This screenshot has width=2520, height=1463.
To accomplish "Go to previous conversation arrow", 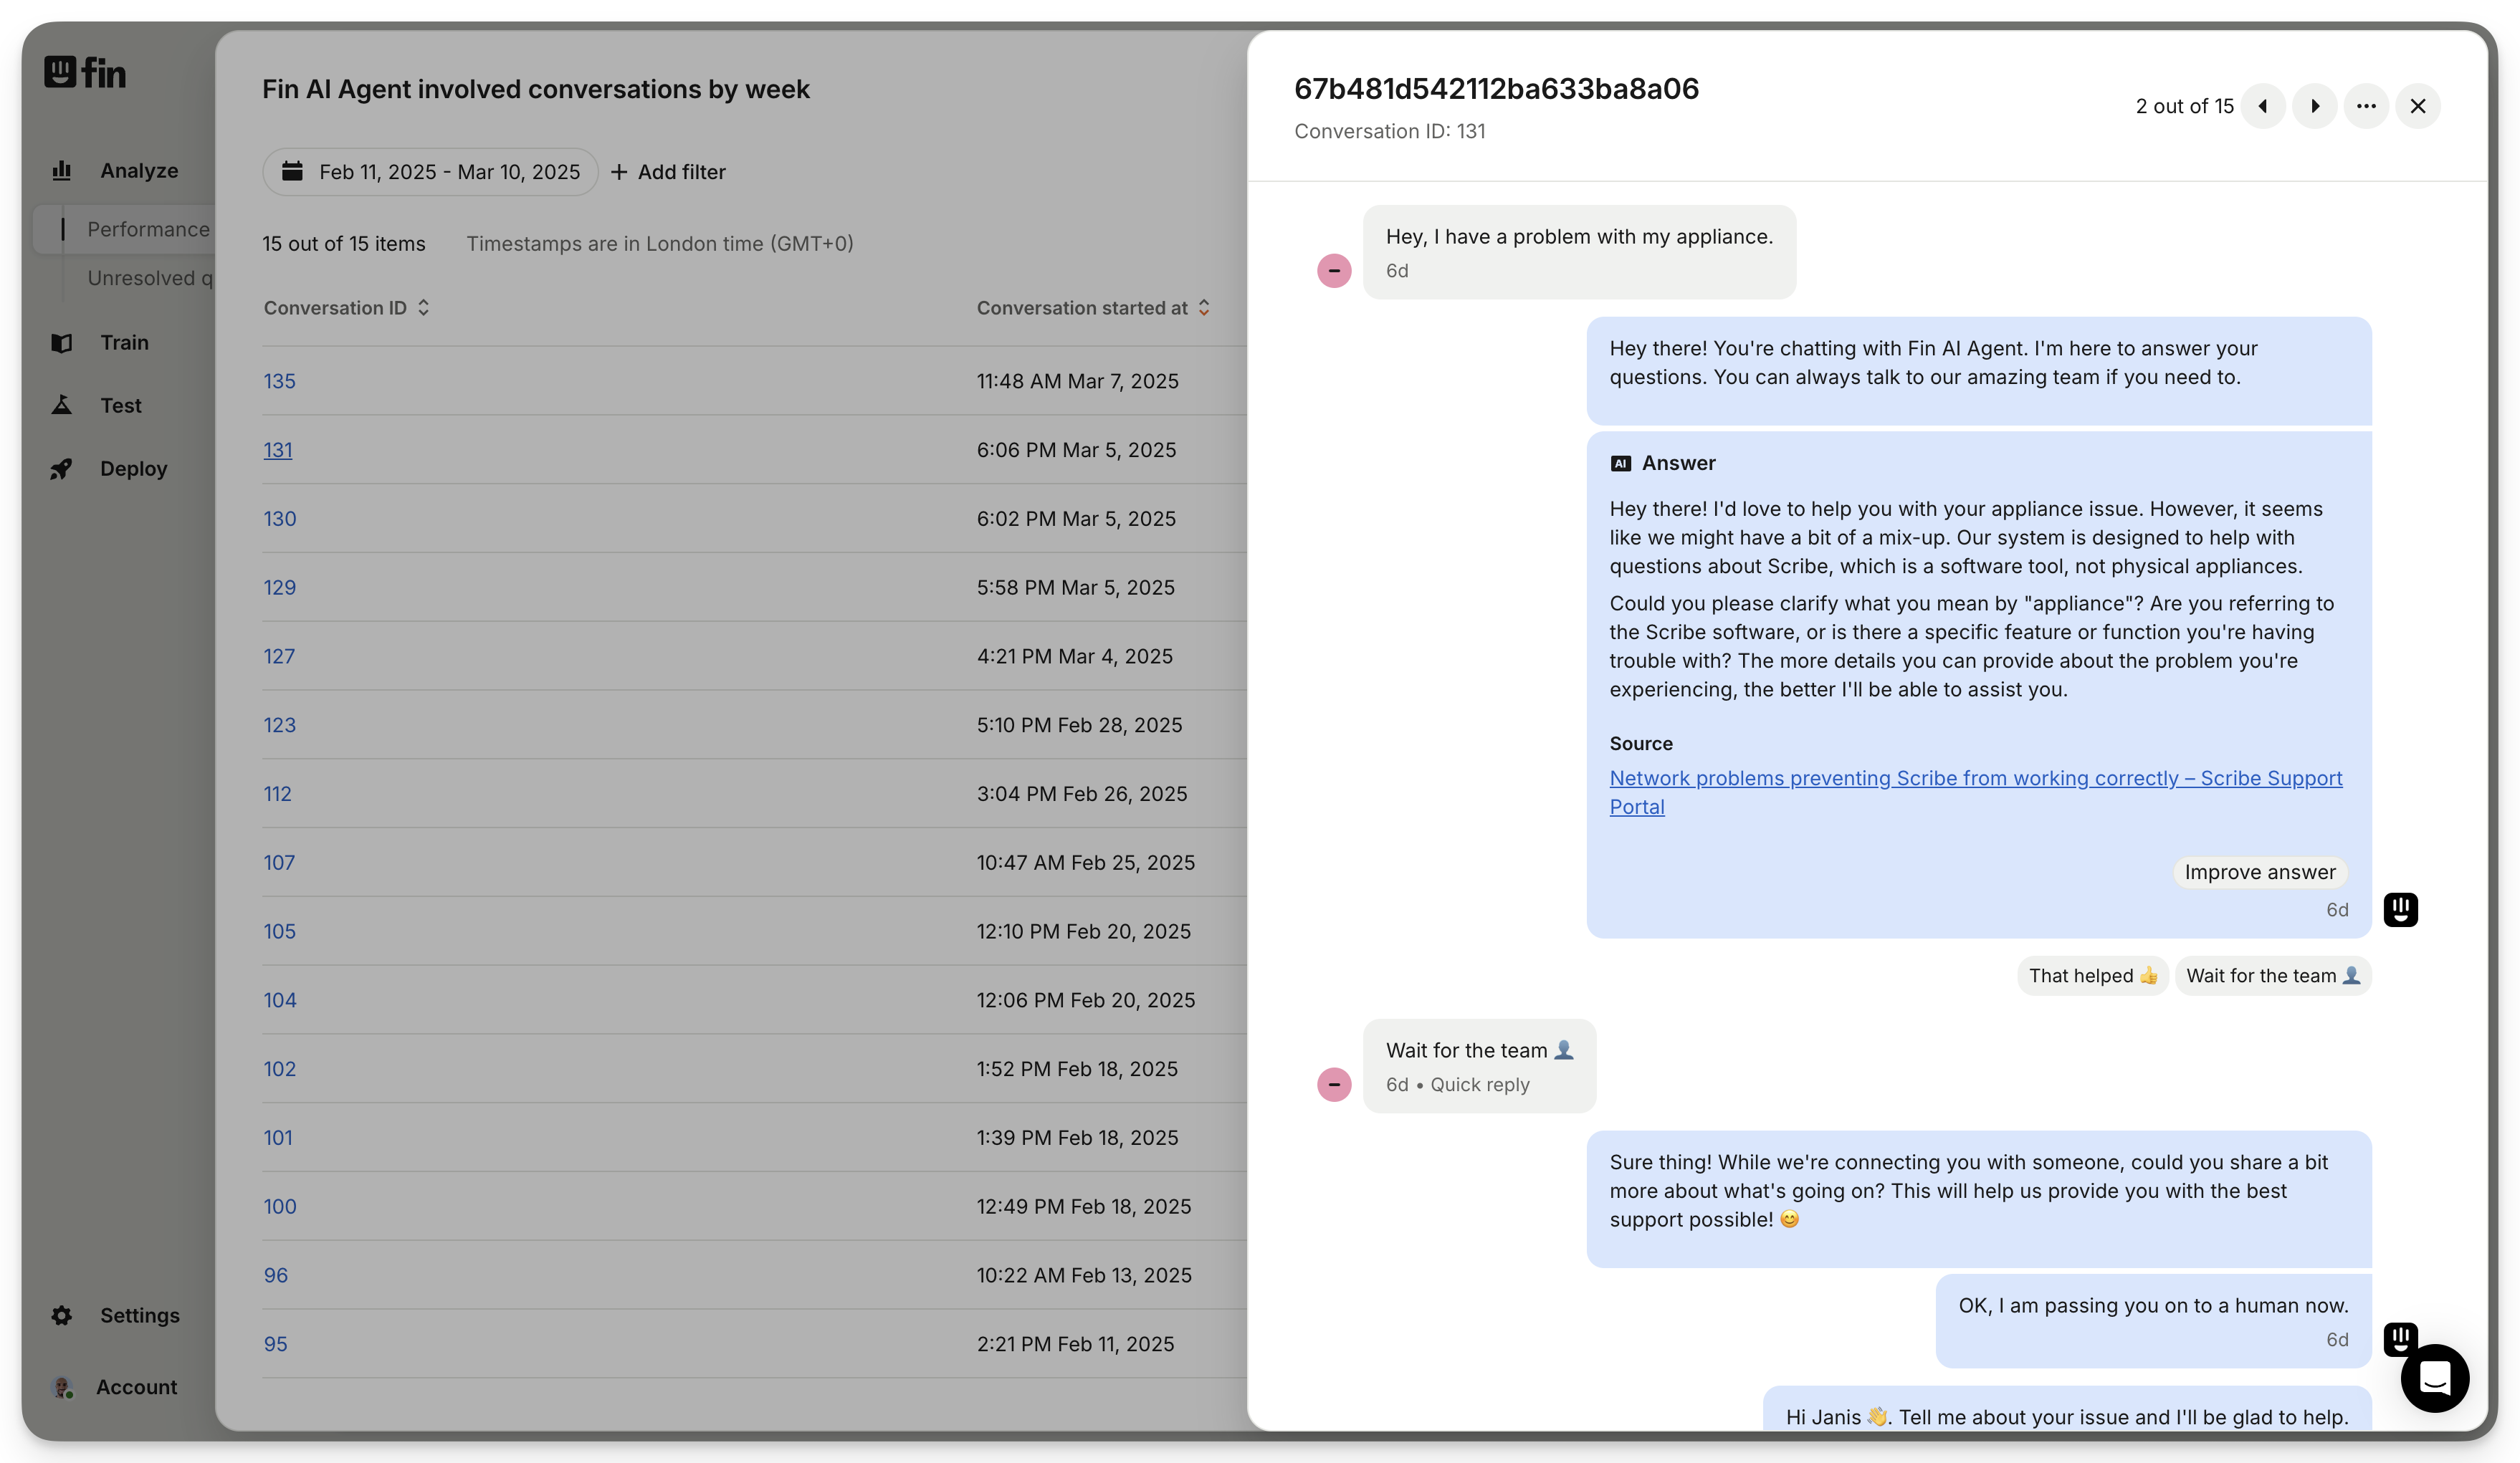I will (2263, 106).
